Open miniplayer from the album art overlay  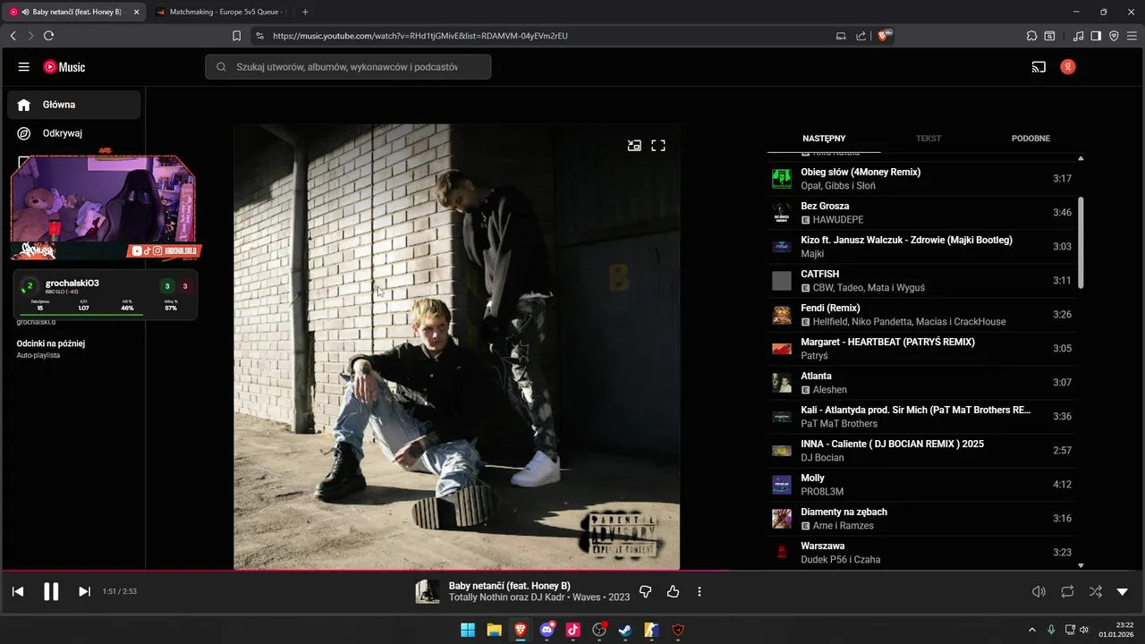(634, 145)
